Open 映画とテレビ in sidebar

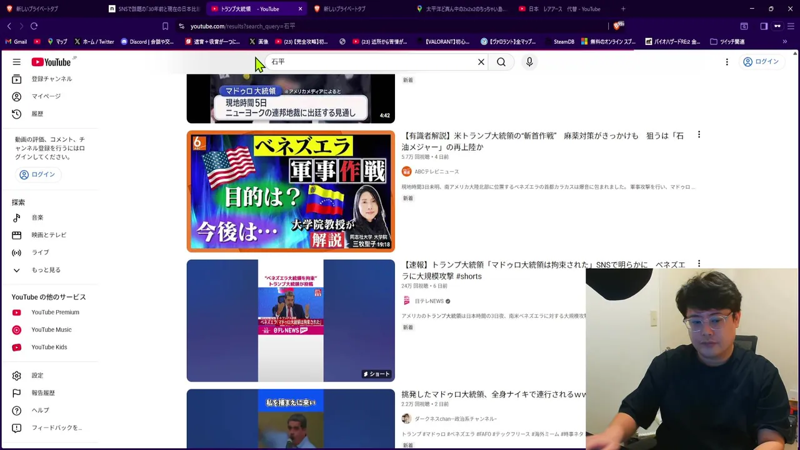pyautogui.click(x=50, y=235)
